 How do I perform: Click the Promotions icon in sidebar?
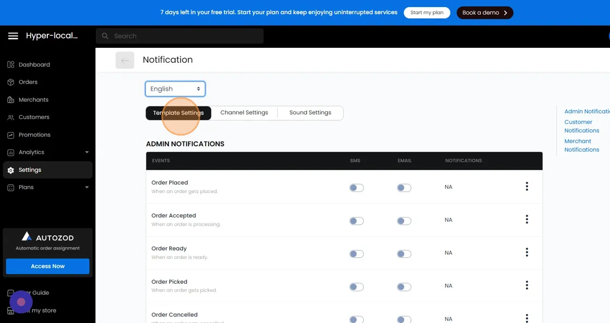(x=10, y=135)
